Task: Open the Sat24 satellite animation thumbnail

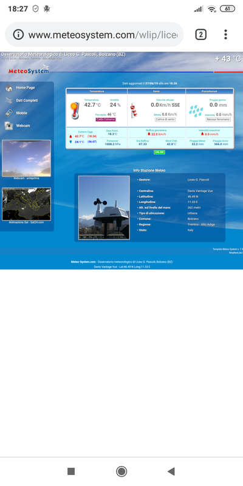Action: click(x=26, y=204)
